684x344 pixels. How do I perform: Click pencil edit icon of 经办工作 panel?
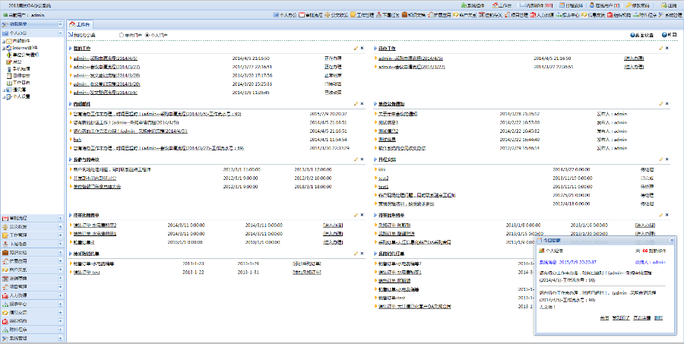pyautogui.click(x=661, y=48)
